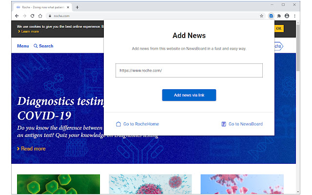
Task: Go back using the browser back arrow
Action: (17, 16)
